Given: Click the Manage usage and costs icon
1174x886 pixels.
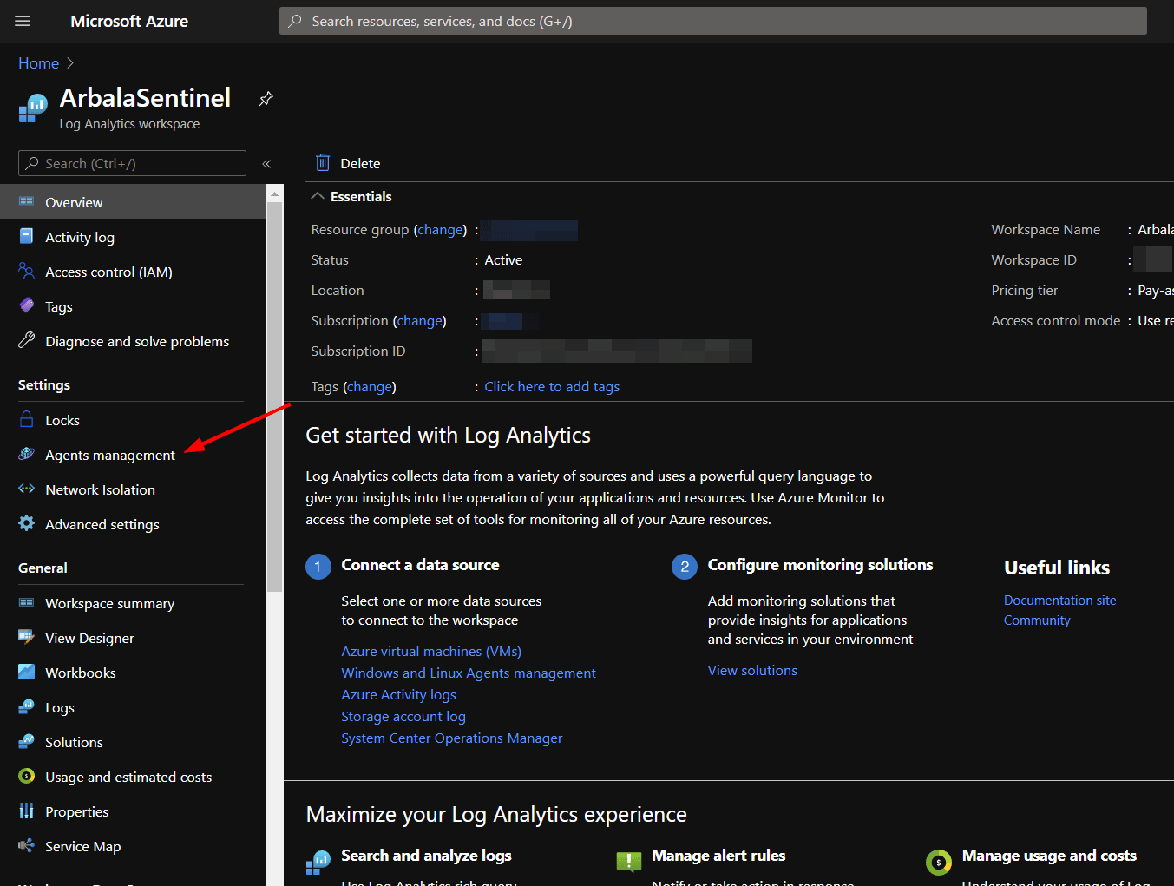Looking at the screenshot, I should (x=939, y=862).
